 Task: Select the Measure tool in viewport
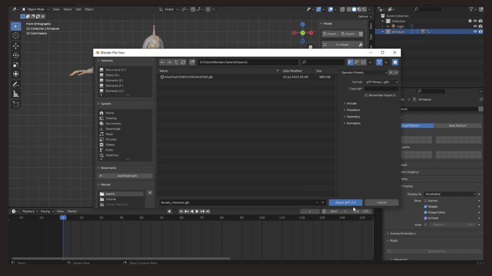(16, 94)
